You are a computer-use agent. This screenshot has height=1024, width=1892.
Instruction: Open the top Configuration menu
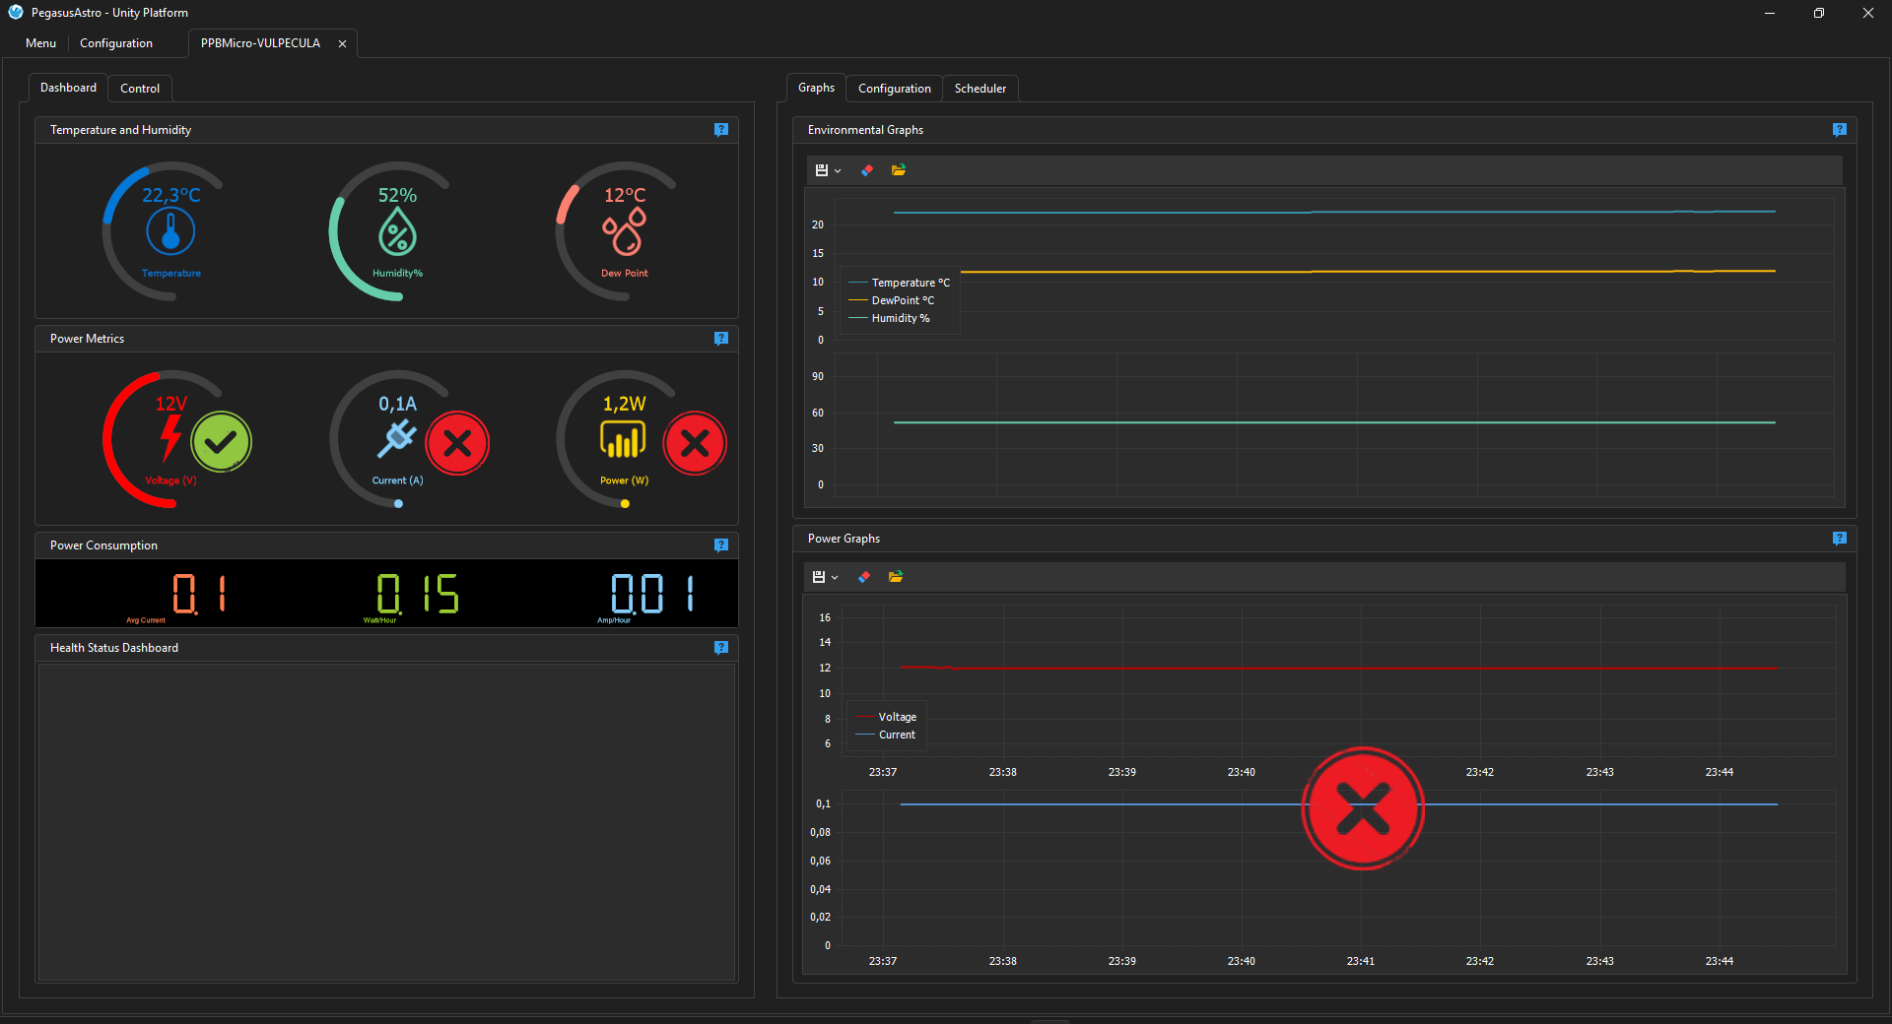(x=116, y=43)
